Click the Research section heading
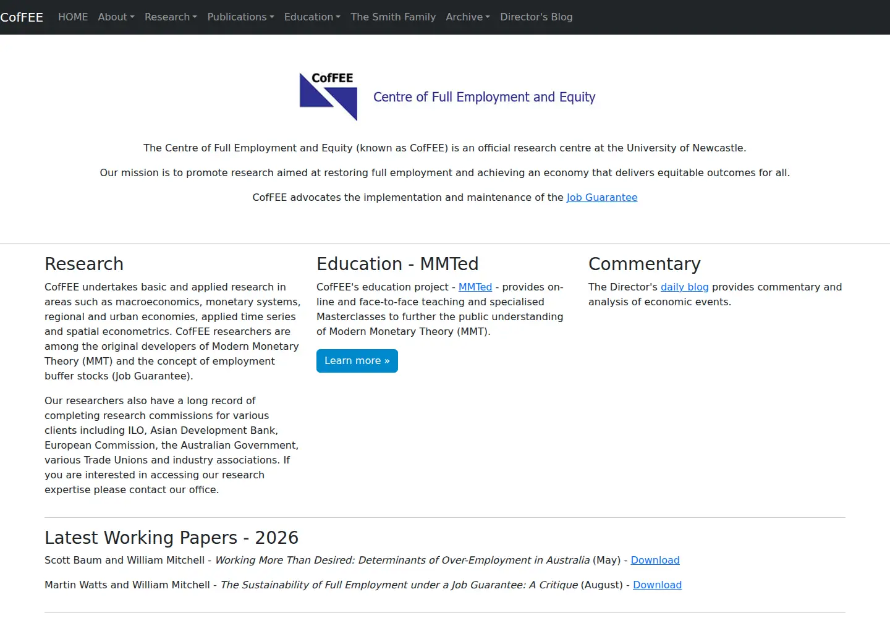Viewport: 890px width, 618px height. [x=84, y=264]
